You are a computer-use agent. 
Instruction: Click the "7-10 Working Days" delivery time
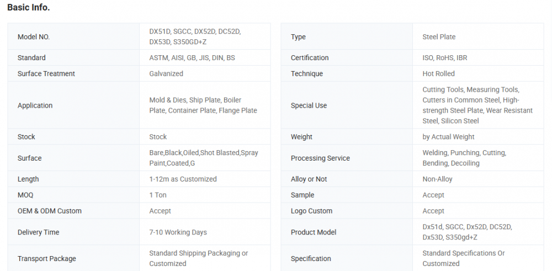[178, 232]
